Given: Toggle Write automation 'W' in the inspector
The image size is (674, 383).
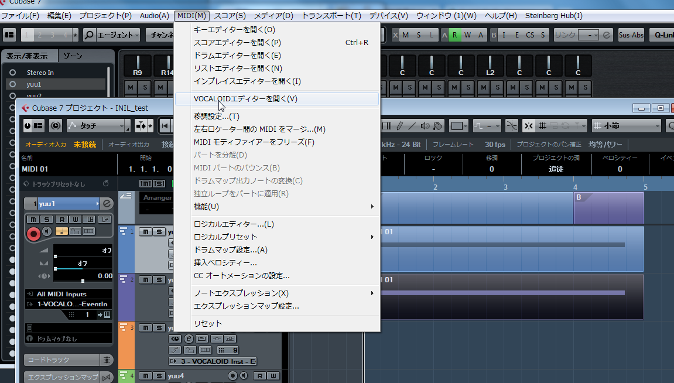Looking at the screenshot, I should tap(76, 219).
